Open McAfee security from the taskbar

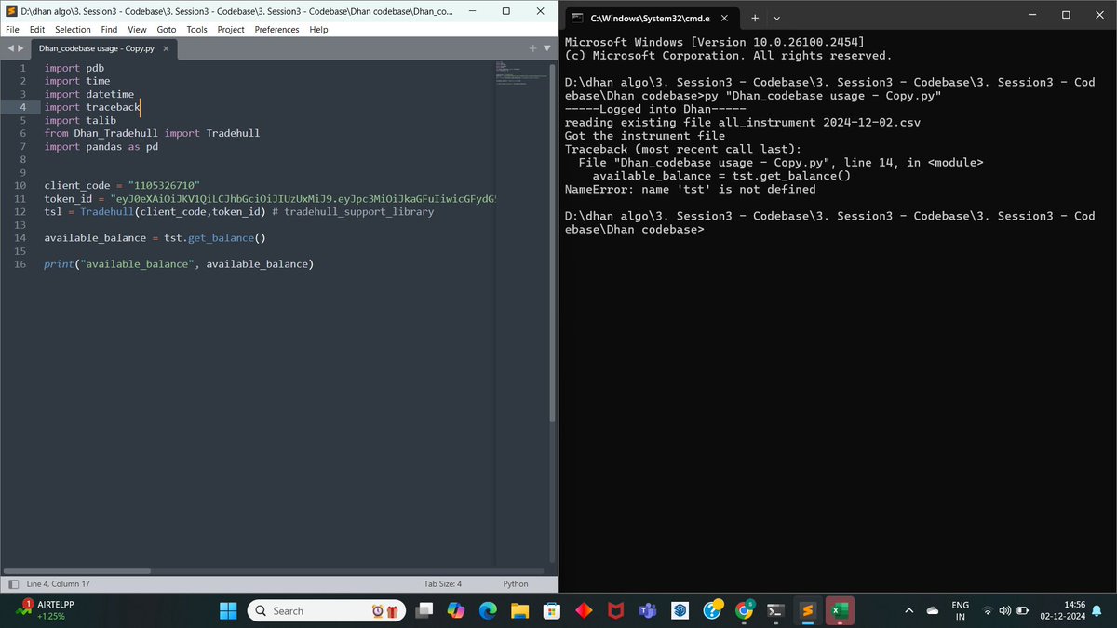[613, 611]
